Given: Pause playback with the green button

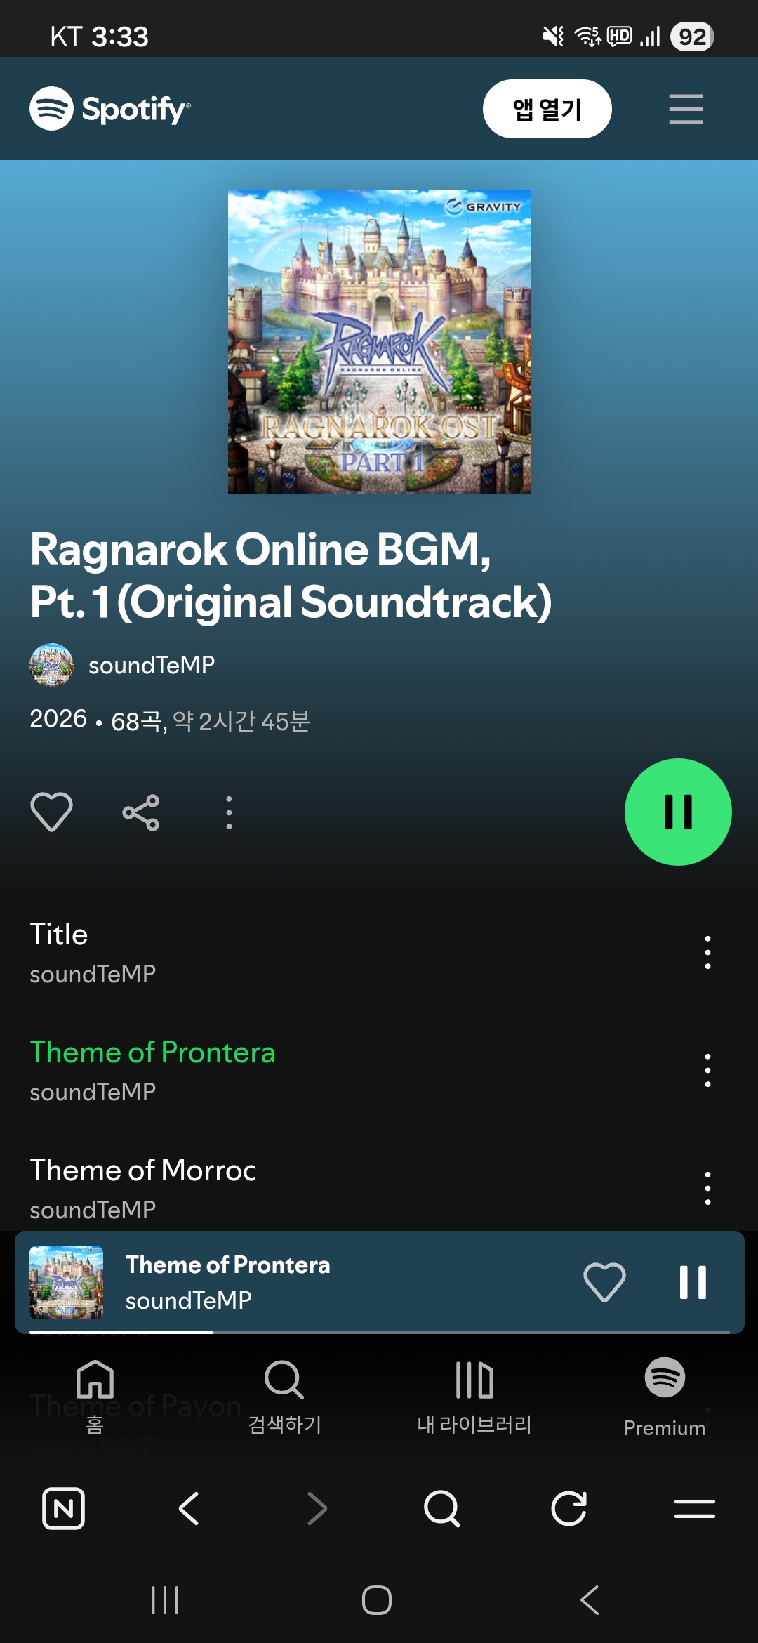Looking at the screenshot, I should coord(678,812).
